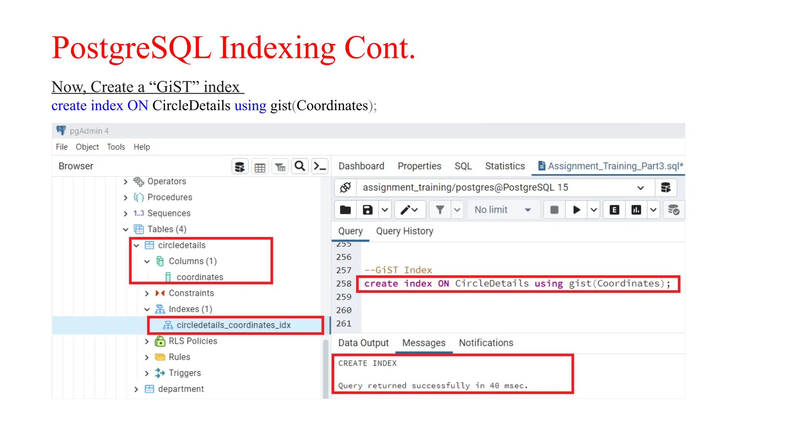Select the coordinates column
The image size is (789, 444).
point(200,277)
